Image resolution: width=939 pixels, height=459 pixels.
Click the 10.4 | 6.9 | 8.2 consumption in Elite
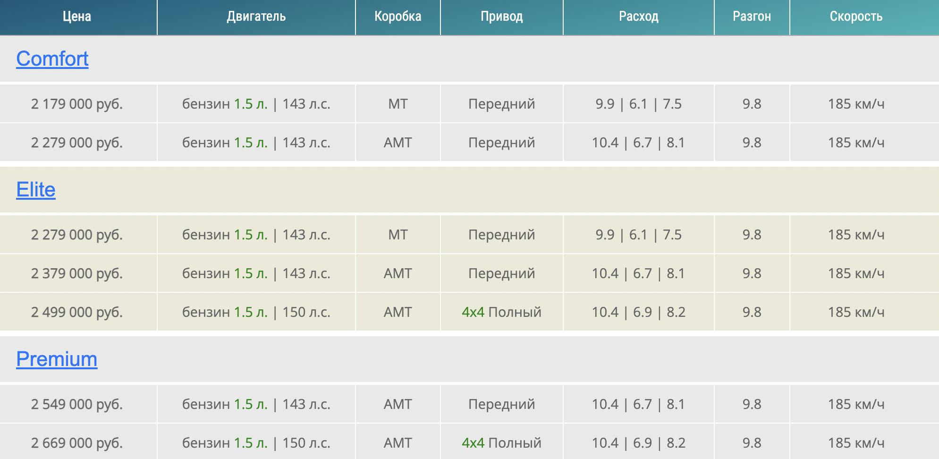click(x=638, y=312)
